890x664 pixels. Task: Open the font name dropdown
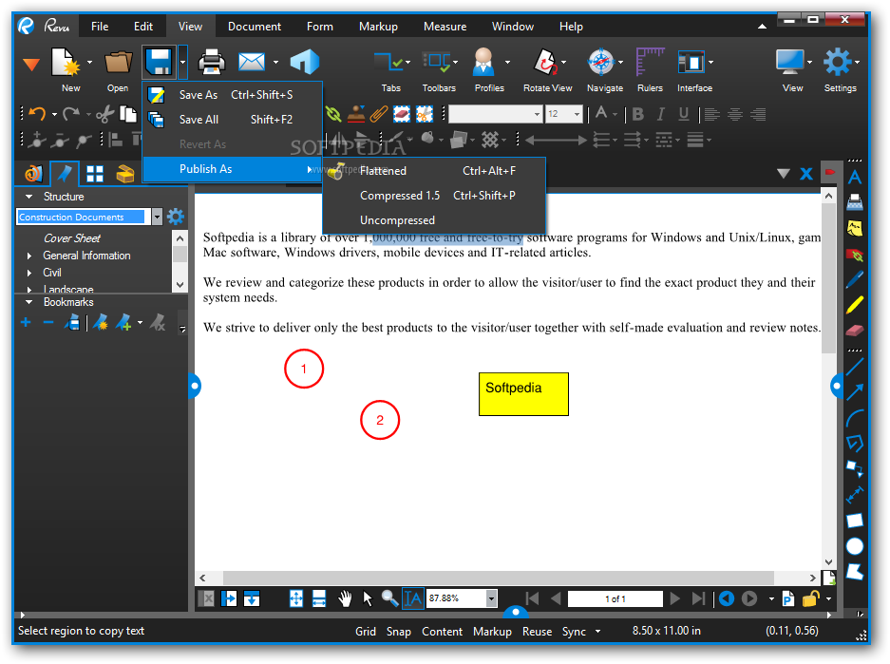[x=537, y=114]
